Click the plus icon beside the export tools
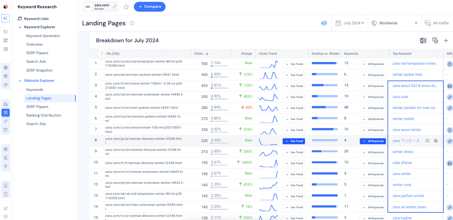 click(x=446, y=41)
